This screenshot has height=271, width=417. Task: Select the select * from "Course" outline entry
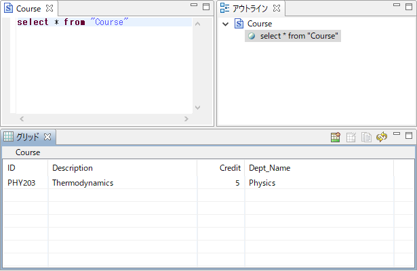[x=299, y=36]
